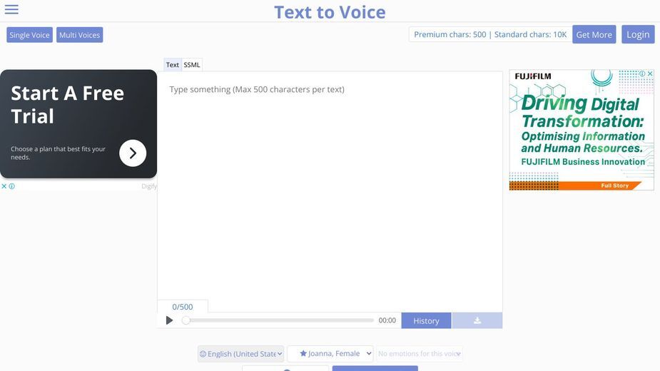The height and width of the screenshot is (371, 660).
Task: Click the Get More button
Action: tap(594, 34)
